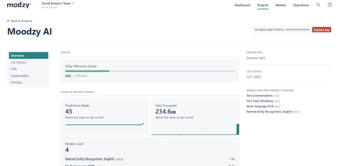Open the search icon in header

tap(318, 5)
